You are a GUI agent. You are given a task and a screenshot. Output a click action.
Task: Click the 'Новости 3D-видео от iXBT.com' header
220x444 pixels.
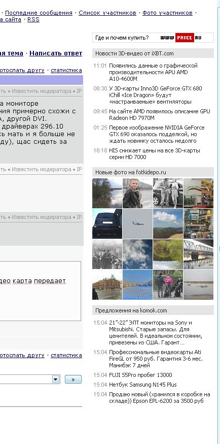pyautogui.click(x=153, y=53)
